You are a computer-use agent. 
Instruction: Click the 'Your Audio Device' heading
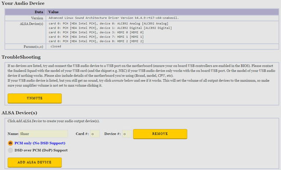(23, 3)
